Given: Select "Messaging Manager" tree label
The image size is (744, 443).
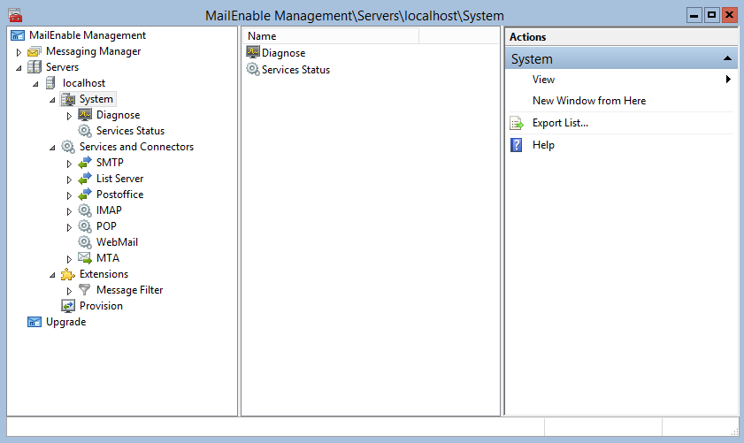Looking at the screenshot, I should pos(93,51).
